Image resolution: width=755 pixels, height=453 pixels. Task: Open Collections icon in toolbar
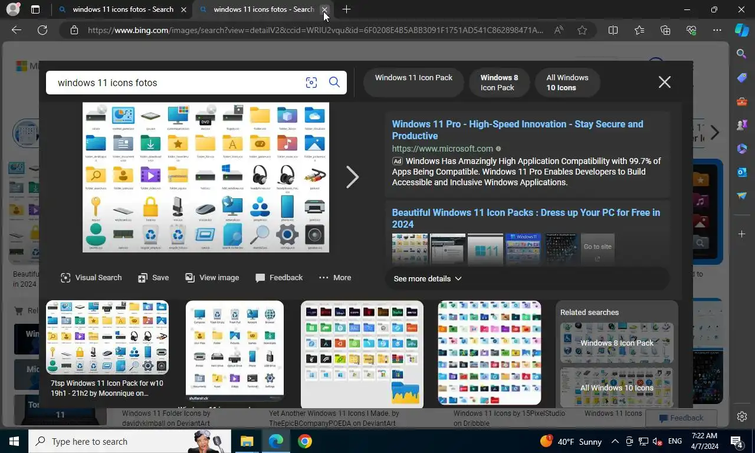(665, 30)
